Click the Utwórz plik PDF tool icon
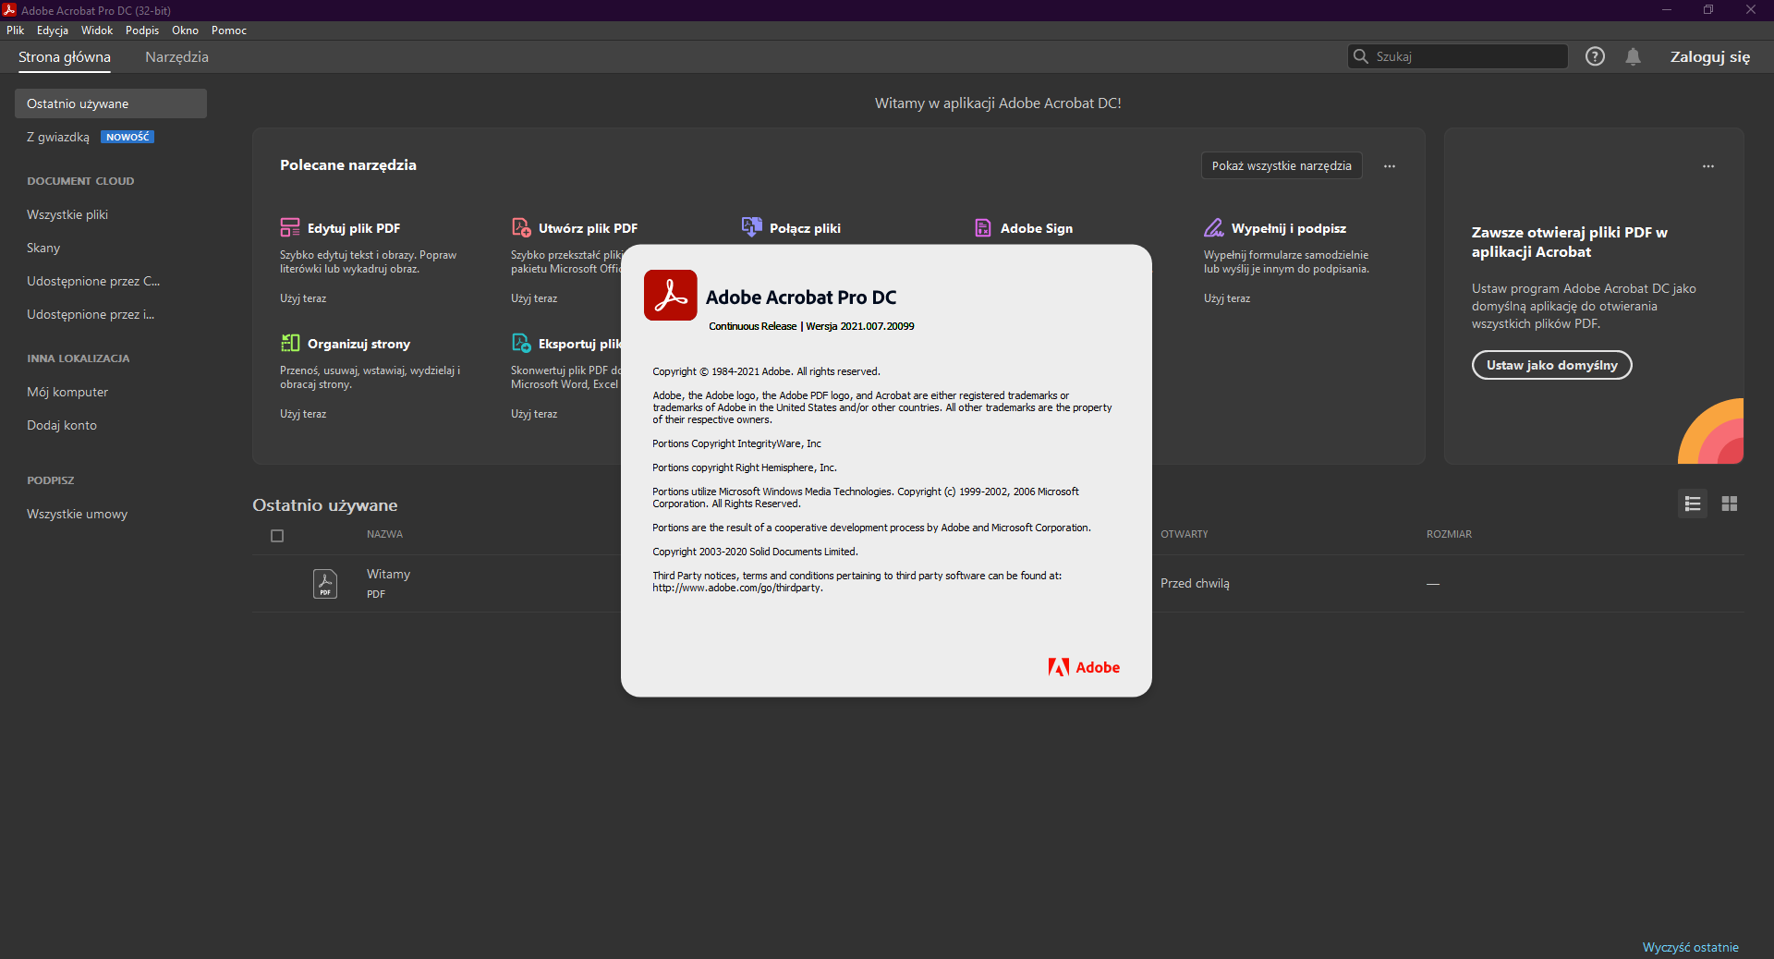 [521, 227]
